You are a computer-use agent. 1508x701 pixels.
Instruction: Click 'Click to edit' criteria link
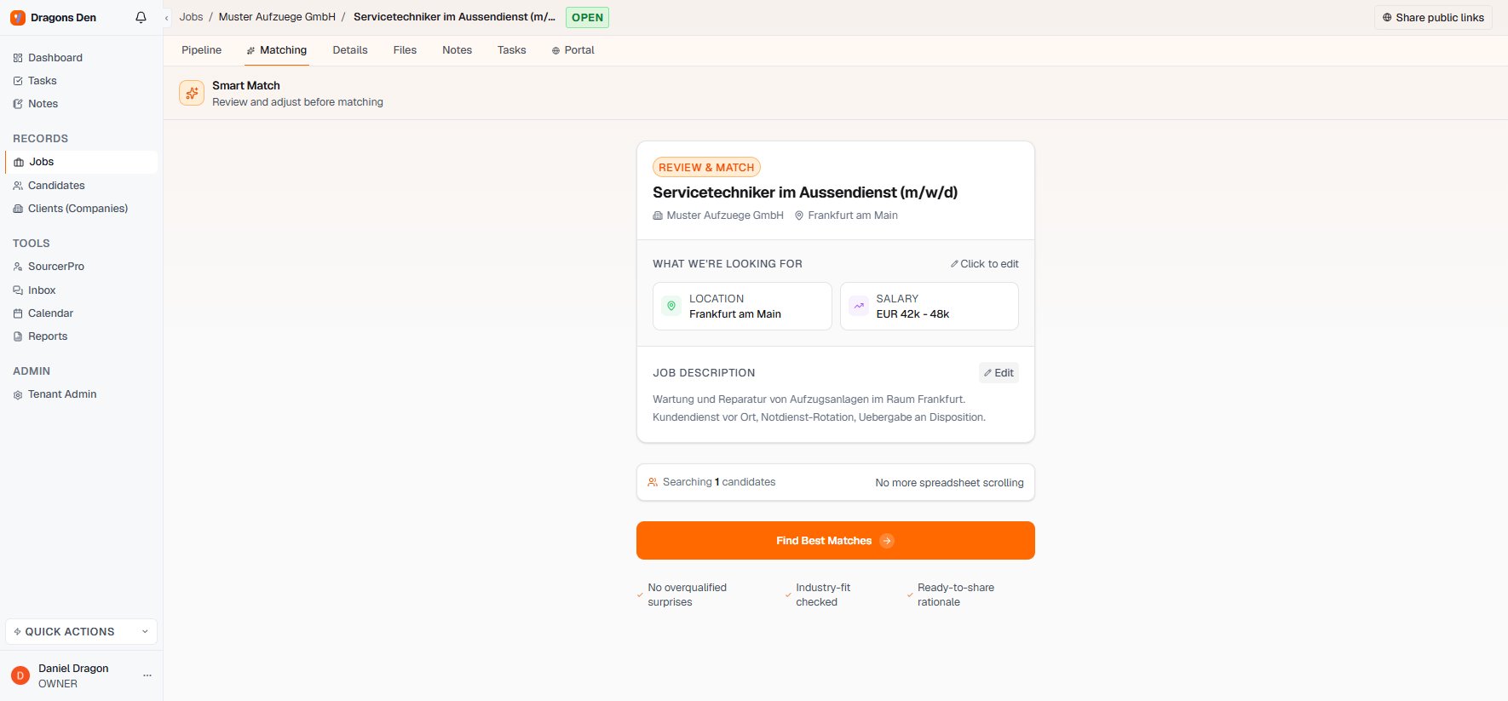pyautogui.click(x=985, y=264)
